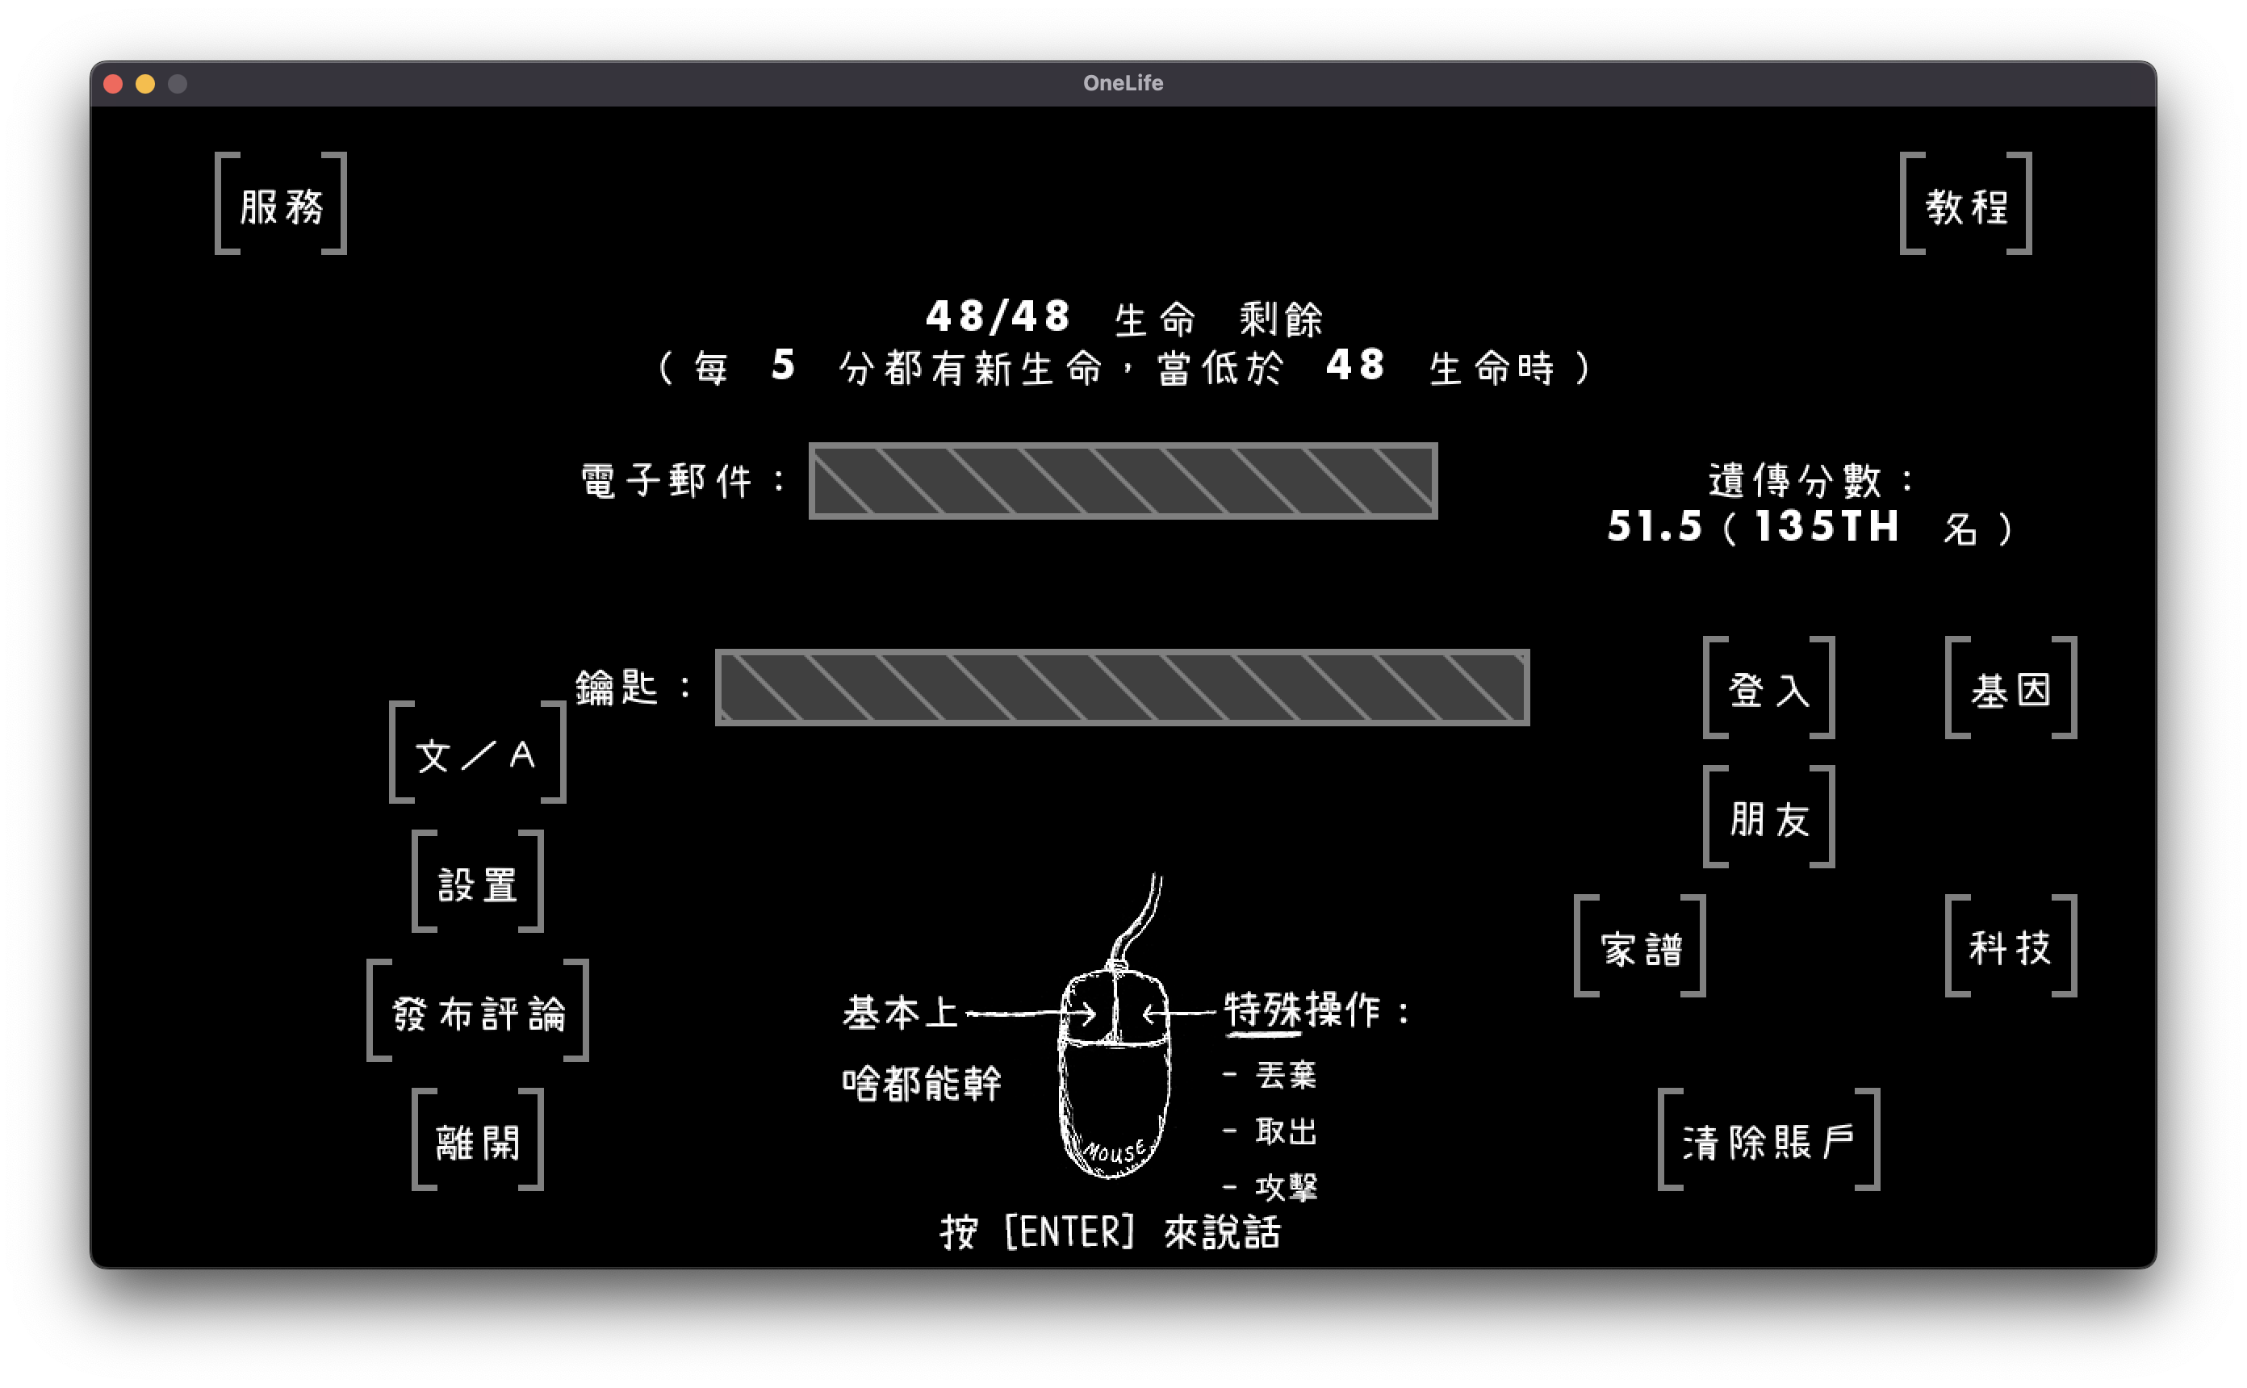Click the OneLife title in the window bar

pos(1123,84)
